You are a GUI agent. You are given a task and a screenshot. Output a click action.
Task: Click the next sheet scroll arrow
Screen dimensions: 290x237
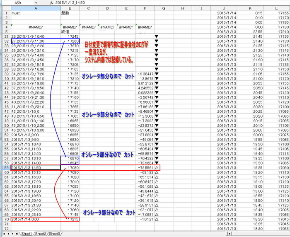pos(12,234)
